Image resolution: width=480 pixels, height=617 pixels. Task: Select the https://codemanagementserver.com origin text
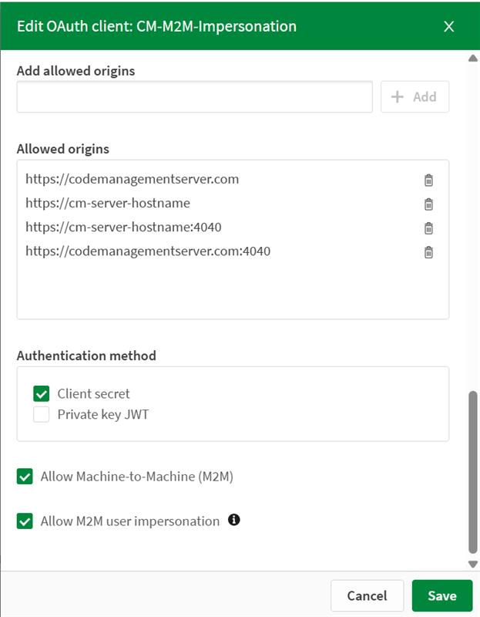click(x=132, y=179)
